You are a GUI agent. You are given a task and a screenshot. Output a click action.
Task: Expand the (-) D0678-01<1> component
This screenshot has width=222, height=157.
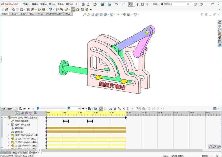9,139
